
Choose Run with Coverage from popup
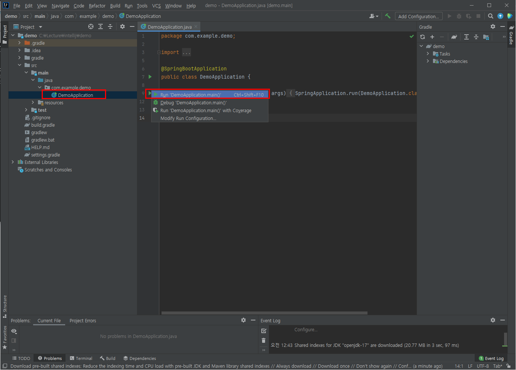pos(210,110)
